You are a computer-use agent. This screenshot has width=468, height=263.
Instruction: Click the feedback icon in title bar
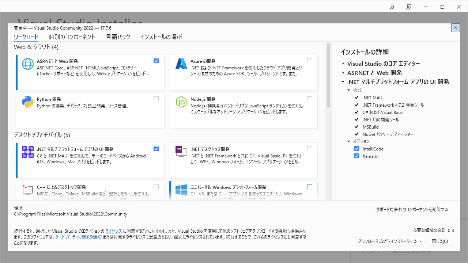click(x=409, y=7)
